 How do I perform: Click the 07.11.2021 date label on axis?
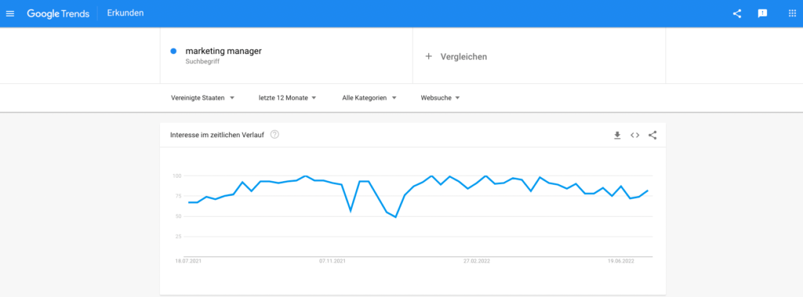332,261
